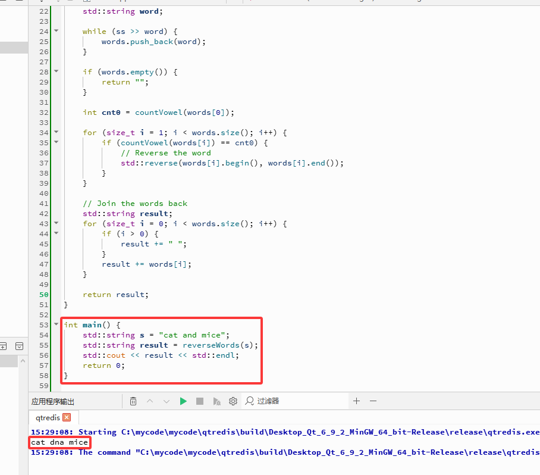The height and width of the screenshot is (475, 540).
Task: Select the qtredis output tab
Action: click(x=48, y=417)
